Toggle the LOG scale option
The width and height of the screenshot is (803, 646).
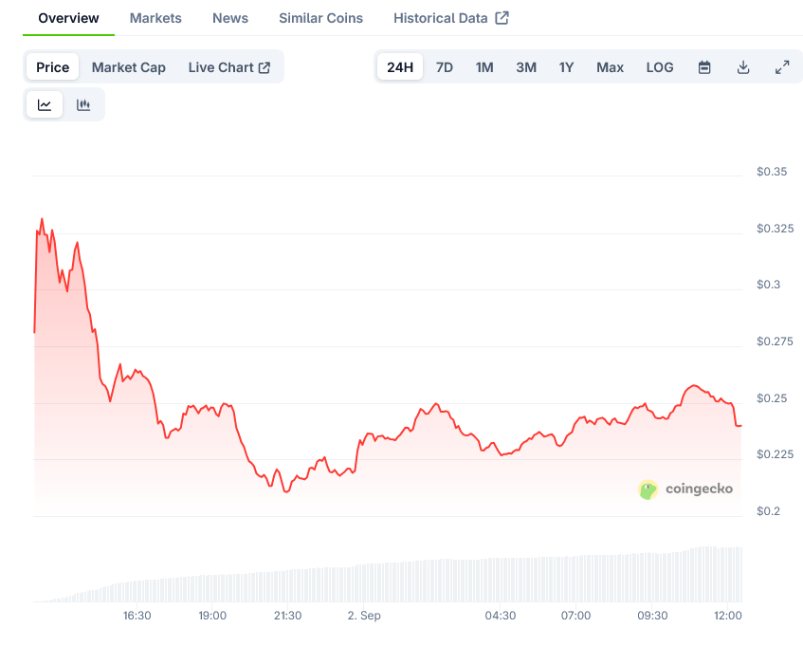pos(660,67)
